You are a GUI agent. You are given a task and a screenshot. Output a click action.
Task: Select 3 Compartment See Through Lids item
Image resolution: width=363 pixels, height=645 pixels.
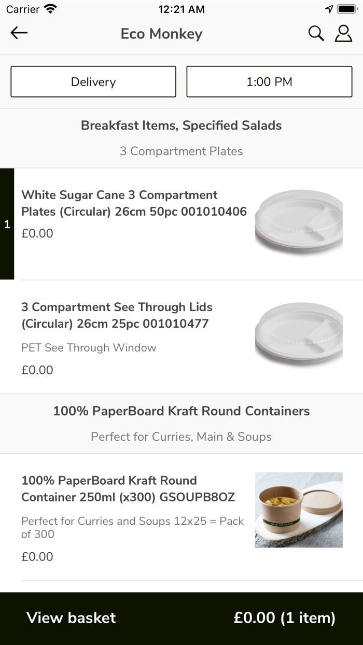pyautogui.click(x=117, y=315)
